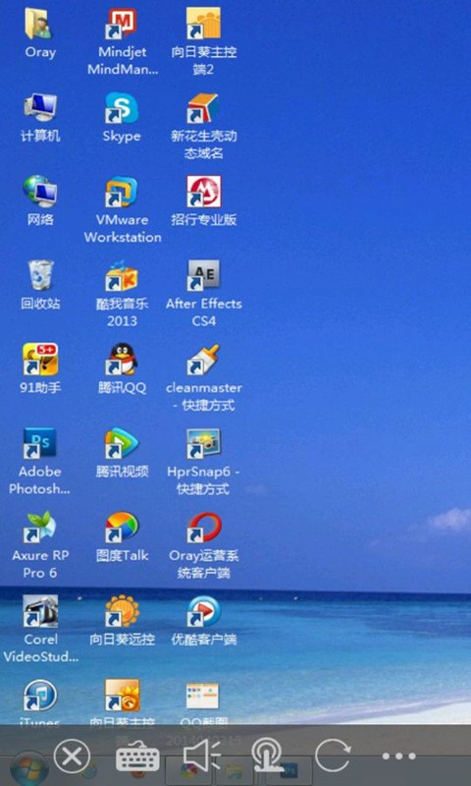Click the Windows Start orb
The width and height of the screenshot is (471, 786).
tap(29, 768)
